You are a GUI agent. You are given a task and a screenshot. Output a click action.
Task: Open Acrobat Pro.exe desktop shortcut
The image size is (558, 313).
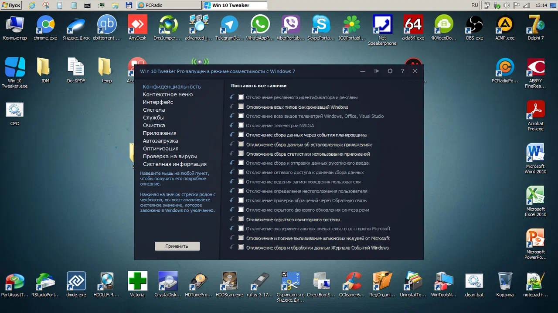pyautogui.click(x=535, y=116)
